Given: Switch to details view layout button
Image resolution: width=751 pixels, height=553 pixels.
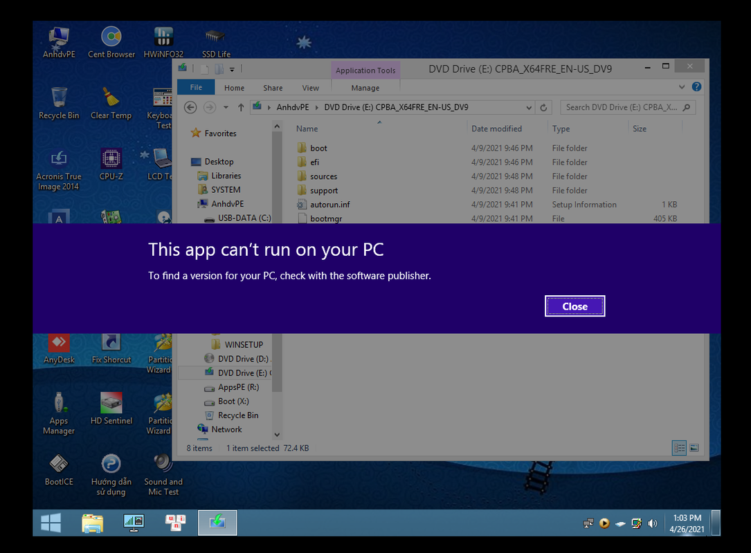Looking at the screenshot, I should coord(679,448).
